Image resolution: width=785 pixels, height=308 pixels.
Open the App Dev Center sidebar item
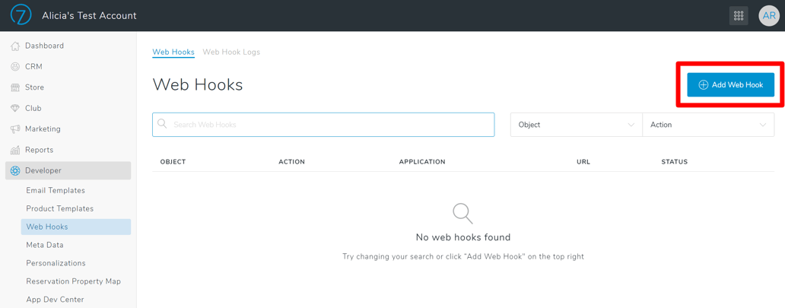[55, 300]
